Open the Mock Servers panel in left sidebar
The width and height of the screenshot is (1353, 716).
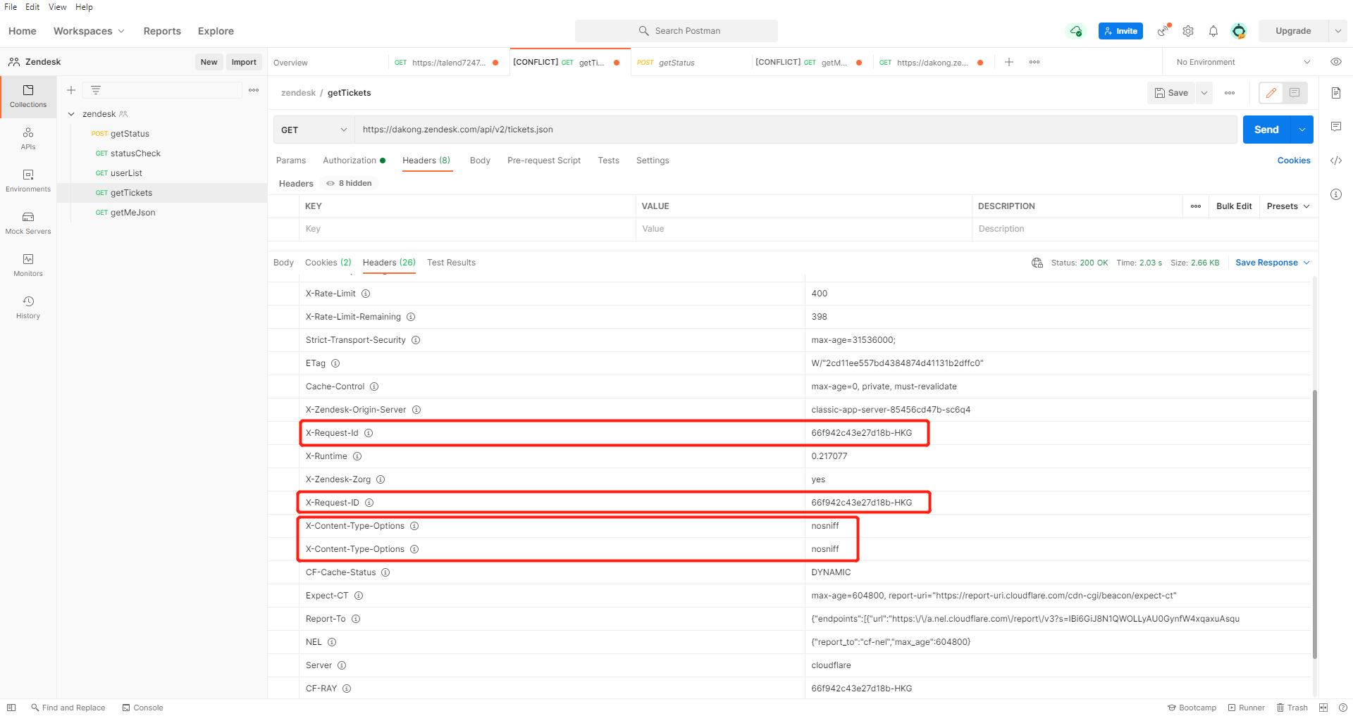(x=27, y=222)
